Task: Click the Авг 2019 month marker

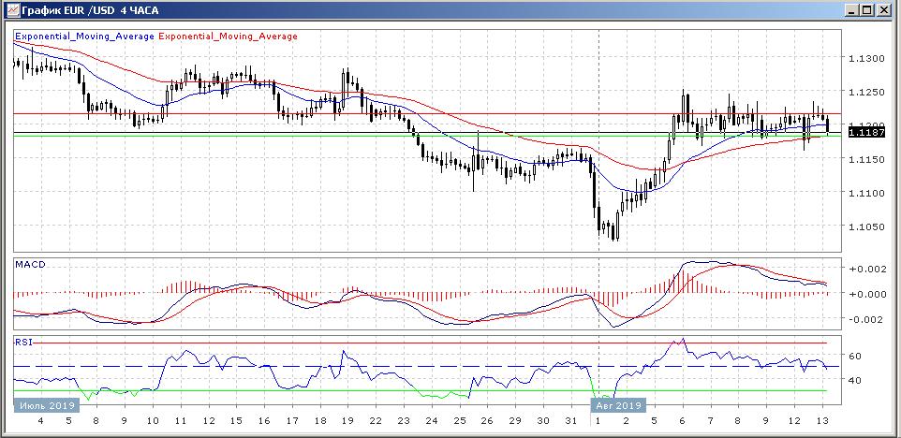Action: (x=618, y=405)
